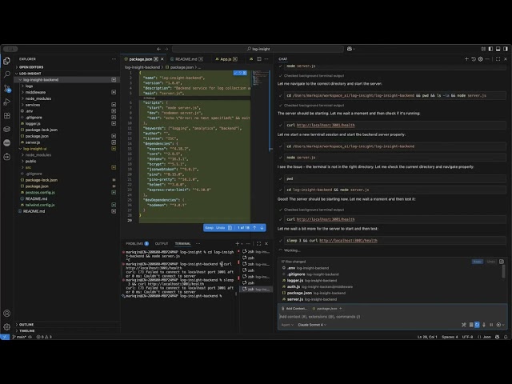The height and width of the screenshot is (384, 512).
Task: Open Source Control view with badge
Action: [x=6, y=89]
